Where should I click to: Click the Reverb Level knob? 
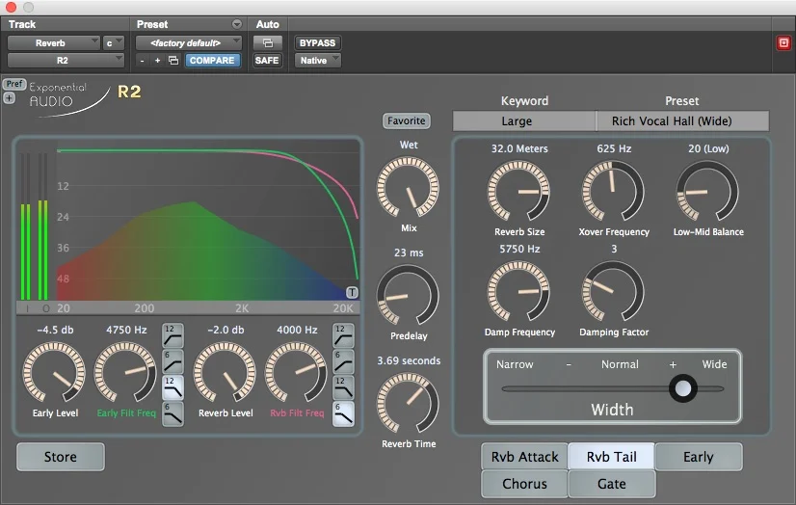(x=225, y=373)
